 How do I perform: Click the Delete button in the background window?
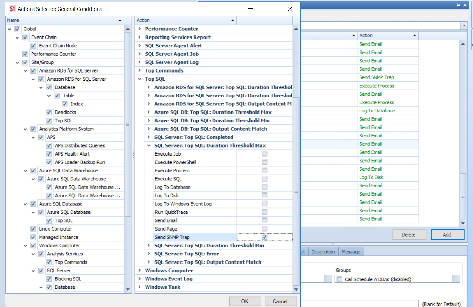408,235
